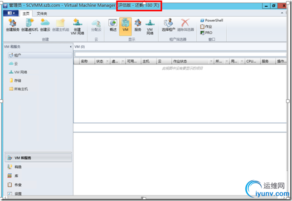
Task: Sort by the 云 column header
Action: point(164,61)
